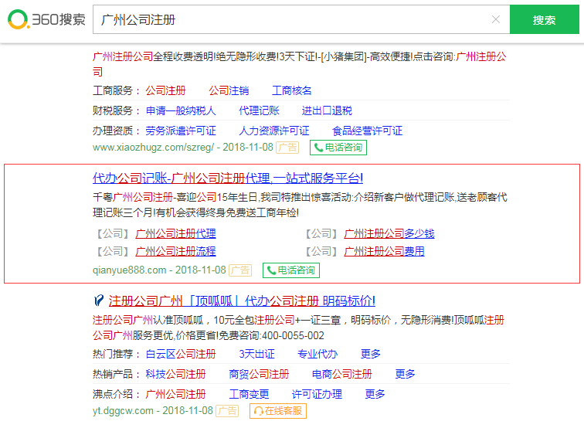Screen dimensions: 584x428
Task: Click the green 搜索 button
Action: [544, 20]
